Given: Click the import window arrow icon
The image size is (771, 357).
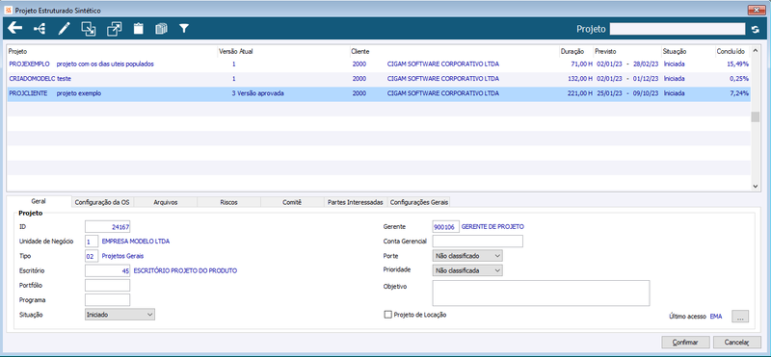Looking at the screenshot, I should point(89,30).
